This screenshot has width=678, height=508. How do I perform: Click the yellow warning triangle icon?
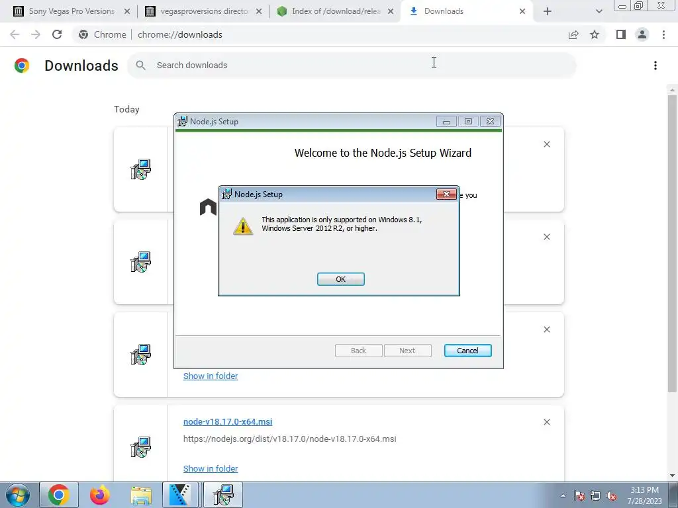[x=243, y=226]
